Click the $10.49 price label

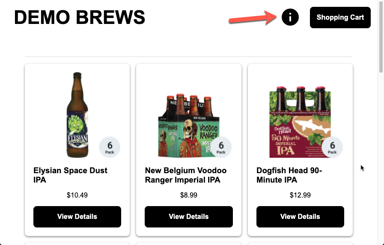click(77, 195)
